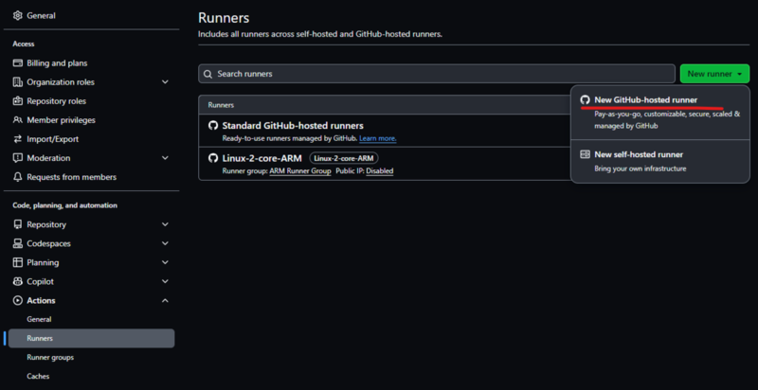The width and height of the screenshot is (758, 390).
Task: Expand the Codespaces section chevron
Action: pyautogui.click(x=165, y=243)
